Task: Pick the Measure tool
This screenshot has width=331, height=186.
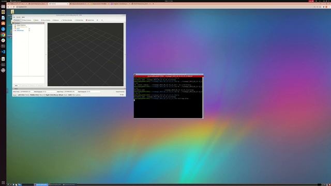Action: (56, 20)
